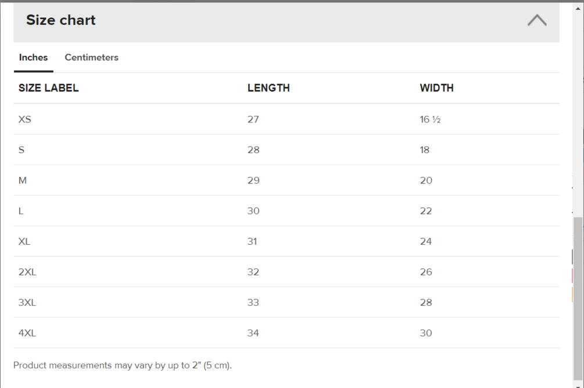Click the Size chart heading
The image size is (584, 388).
tap(61, 20)
